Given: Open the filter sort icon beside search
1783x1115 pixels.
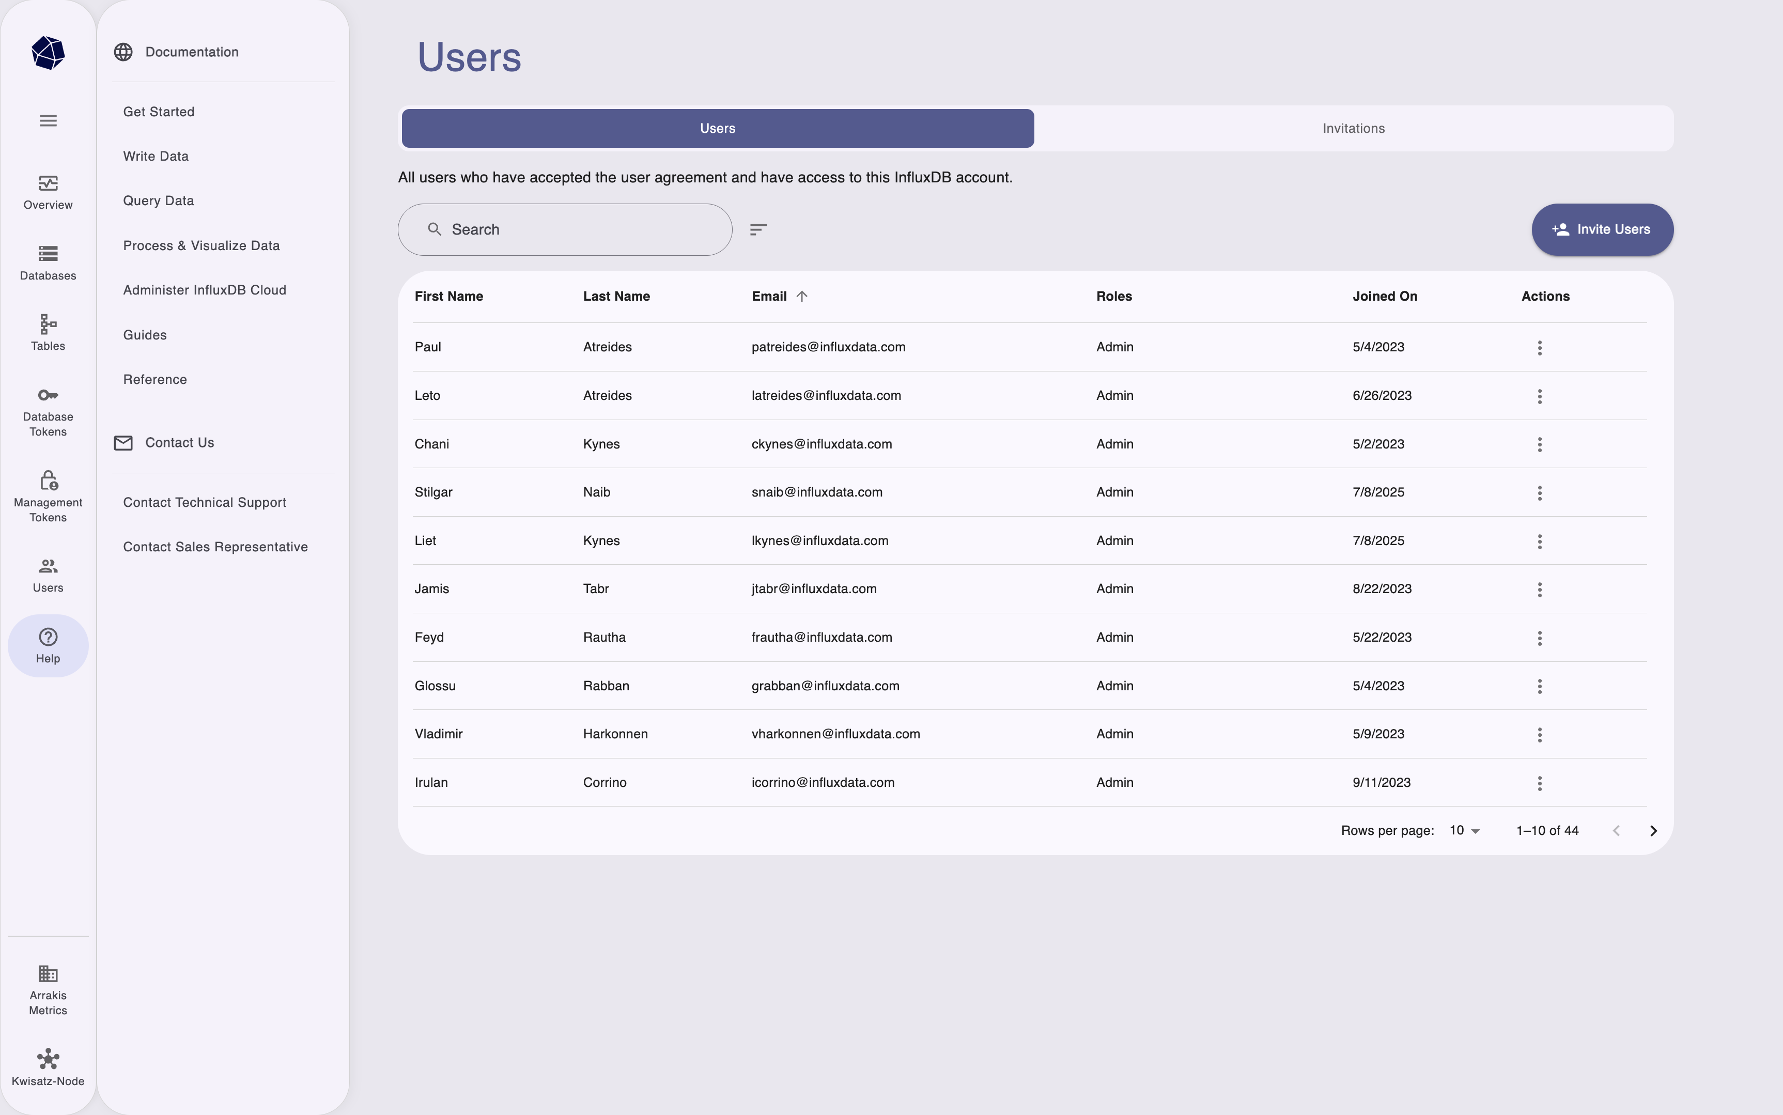Looking at the screenshot, I should click(758, 229).
